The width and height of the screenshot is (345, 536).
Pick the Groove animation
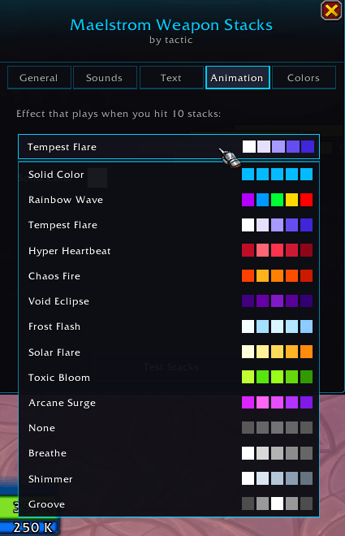point(169,504)
